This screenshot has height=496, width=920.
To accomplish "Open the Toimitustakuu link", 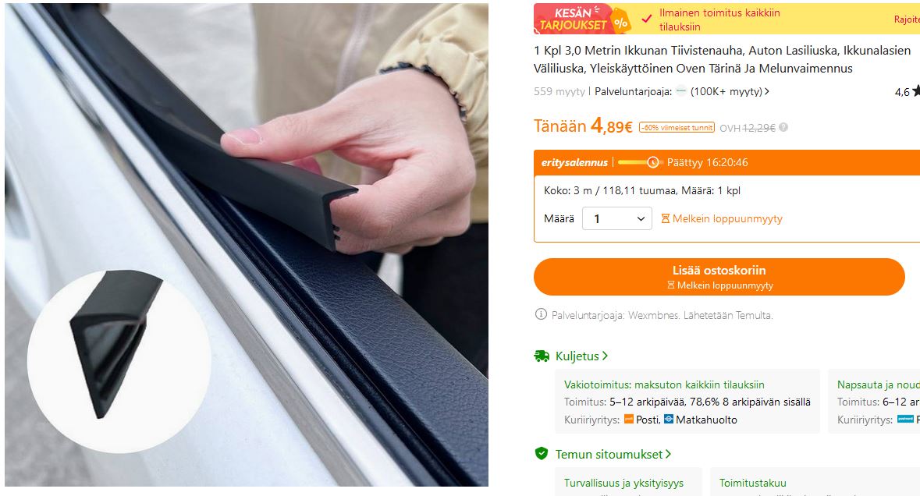I will [753, 483].
